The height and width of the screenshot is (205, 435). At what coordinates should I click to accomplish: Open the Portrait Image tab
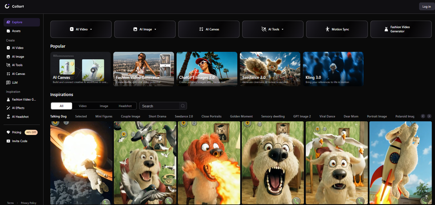pos(377,116)
